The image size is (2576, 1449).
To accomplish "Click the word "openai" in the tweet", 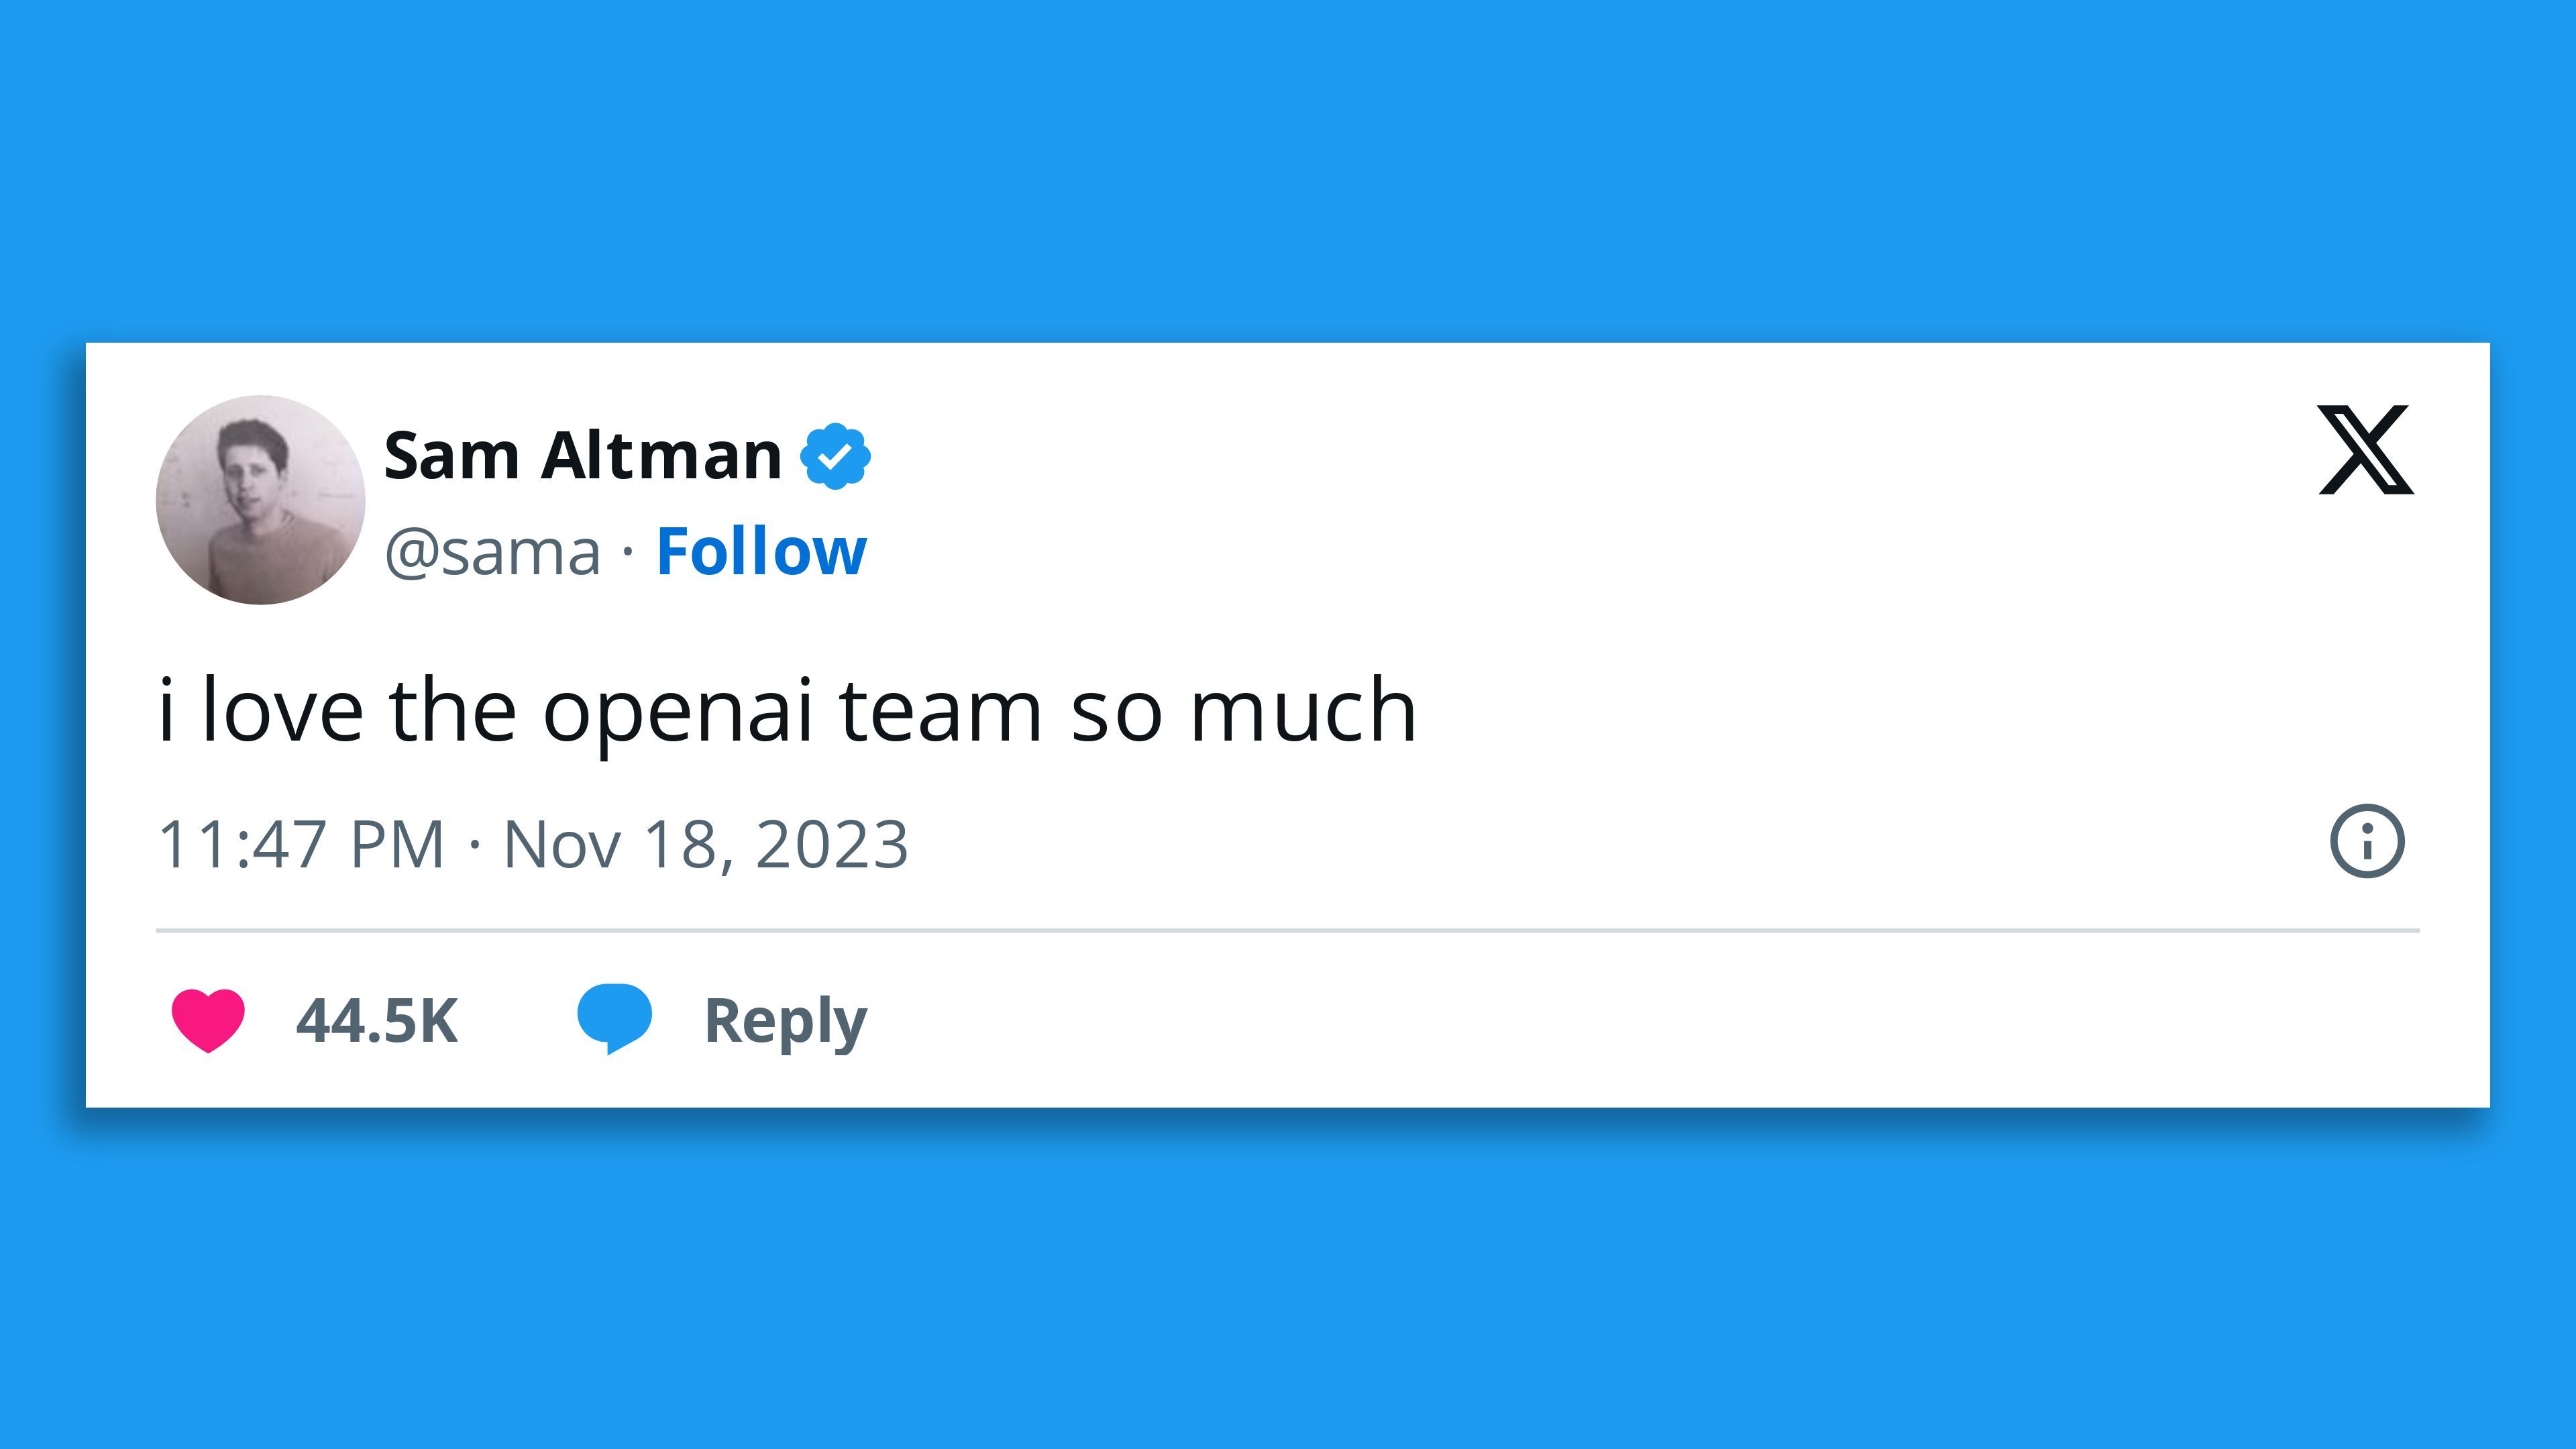I will click(x=677, y=712).
